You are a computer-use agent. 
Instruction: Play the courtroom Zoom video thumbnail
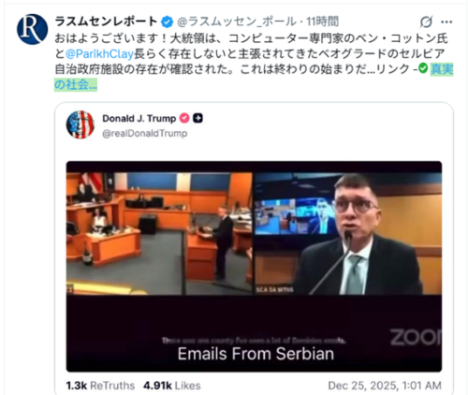tap(254, 267)
